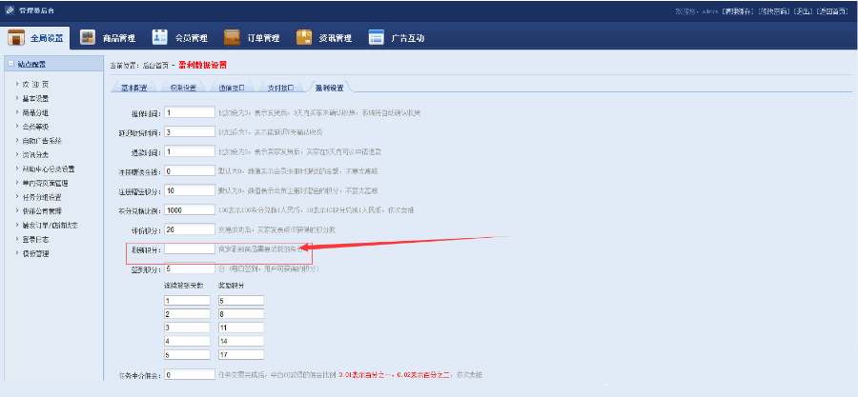
Task: Click the backend logo icon in title bar
Action: point(10,10)
